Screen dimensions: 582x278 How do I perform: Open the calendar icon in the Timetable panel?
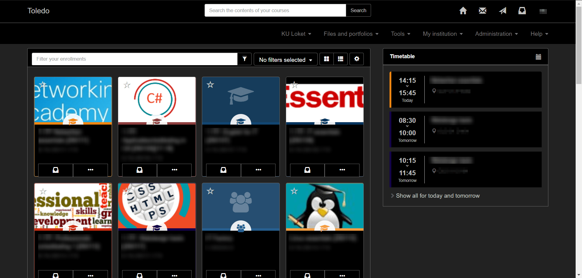538,57
